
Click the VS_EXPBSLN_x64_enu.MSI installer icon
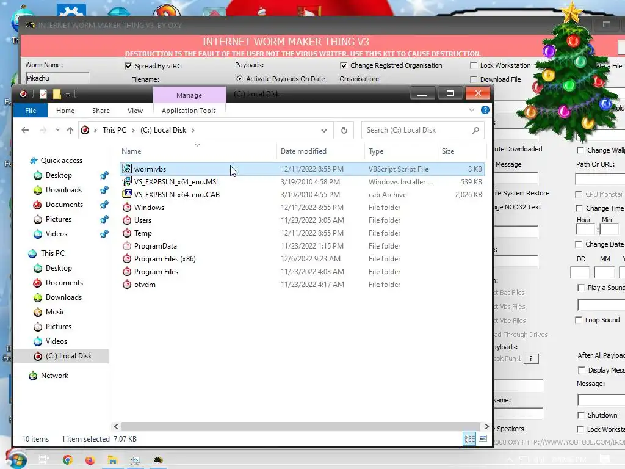coord(127,182)
